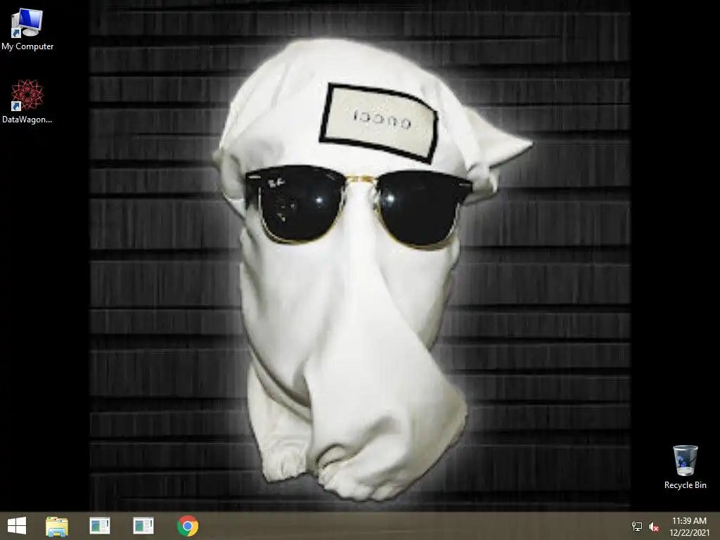
Task: Open the My Computer desktop icon
Action: [27, 30]
